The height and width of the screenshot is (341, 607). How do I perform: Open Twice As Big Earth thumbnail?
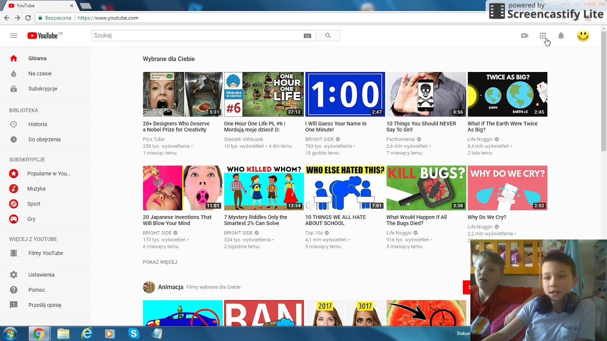pos(507,94)
